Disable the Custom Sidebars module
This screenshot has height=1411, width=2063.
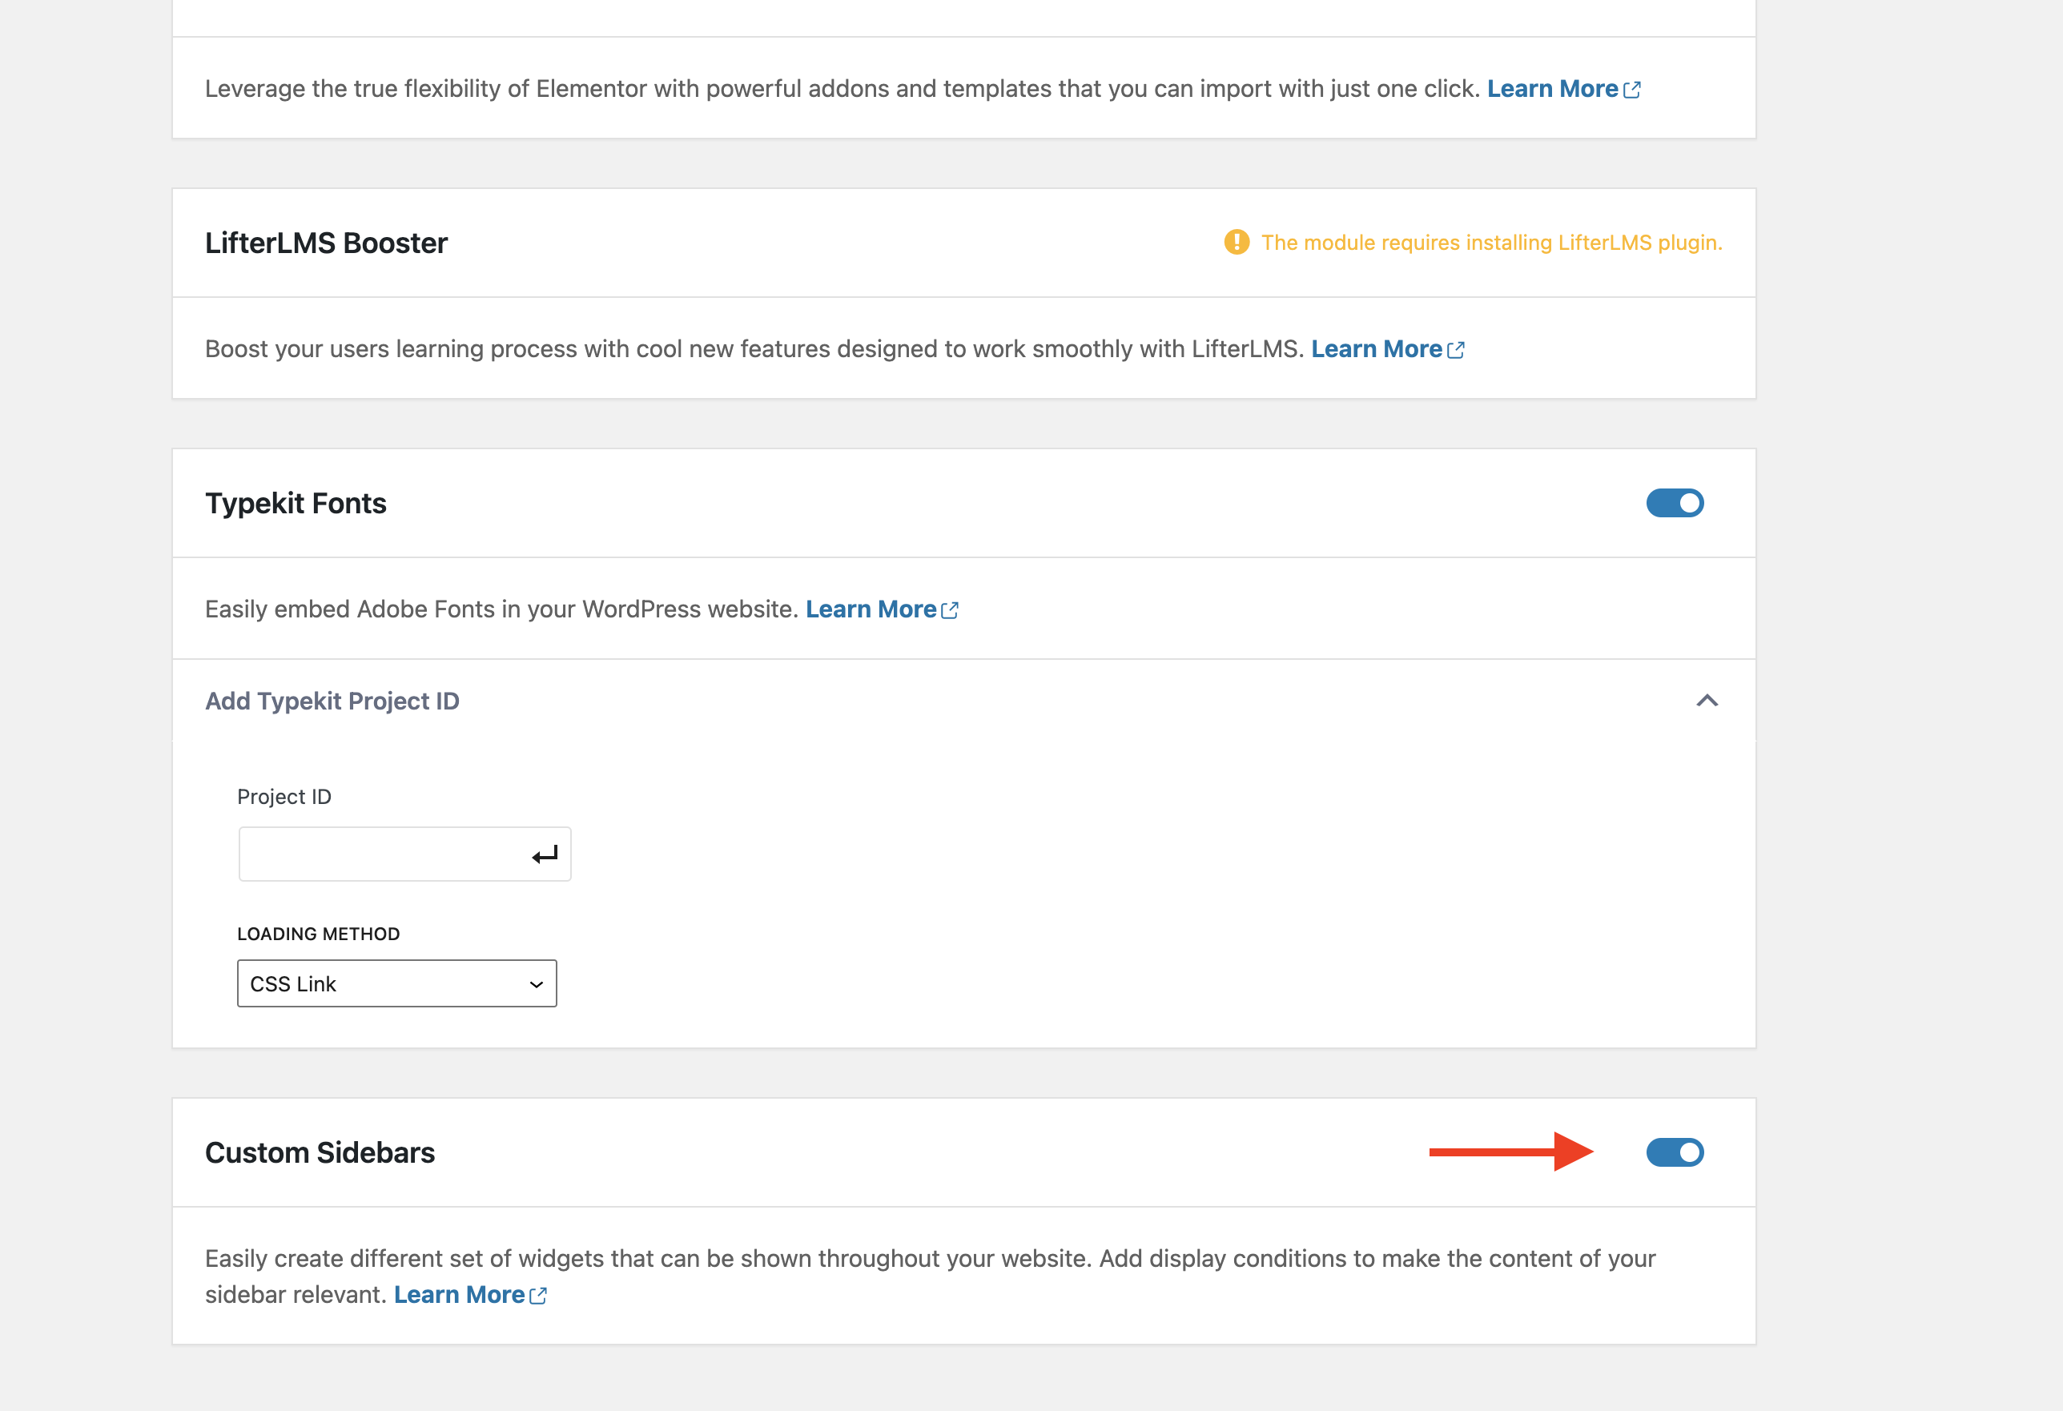pos(1675,1152)
